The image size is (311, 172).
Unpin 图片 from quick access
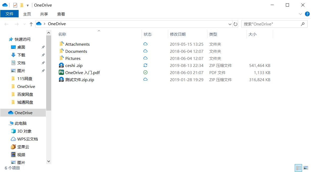coord(43,71)
